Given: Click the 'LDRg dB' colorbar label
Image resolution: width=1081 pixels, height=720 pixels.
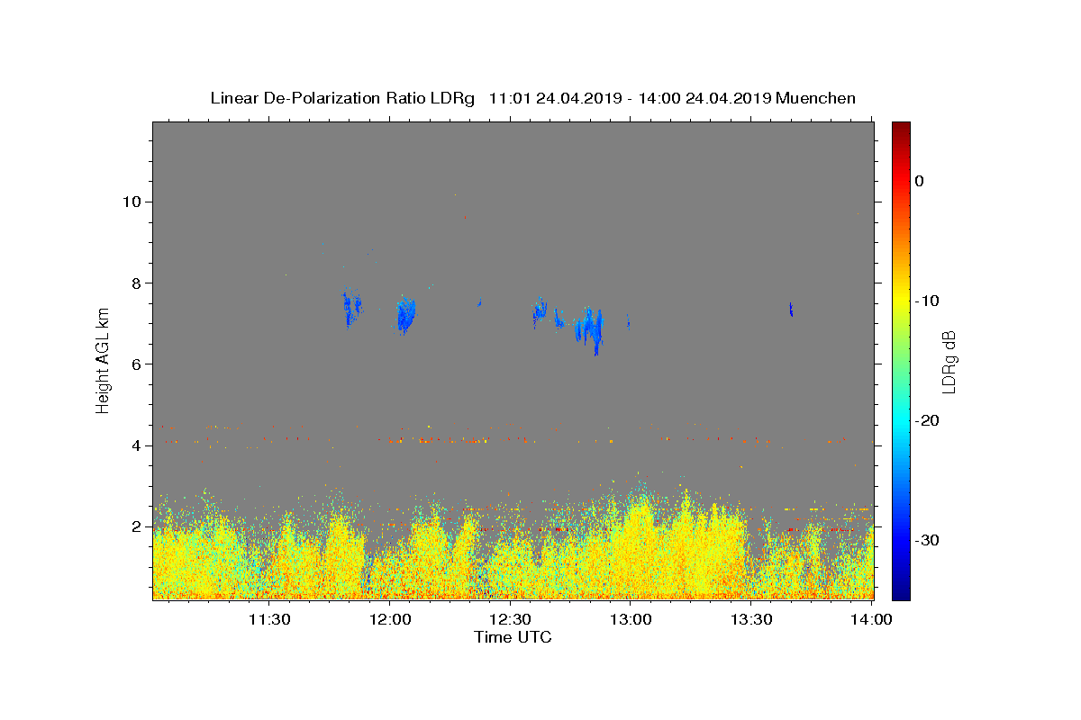Looking at the screenshot, I should (x=948, y=362).
